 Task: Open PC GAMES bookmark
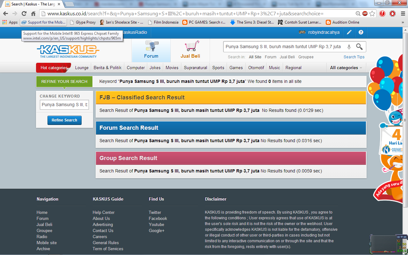click(x=204, y=22)
